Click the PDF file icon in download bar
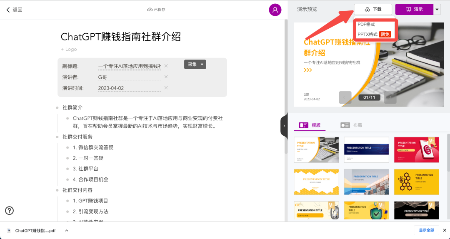 pyautogui.click(x=9, y=230)
